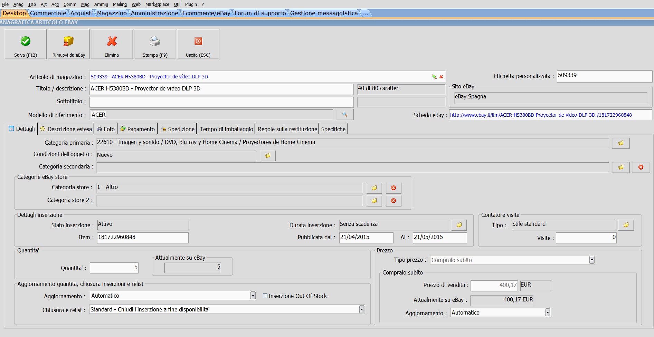
Task: Print using Stampa (F9)
Action: (155, 44)
